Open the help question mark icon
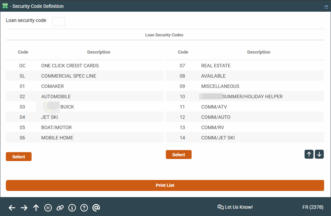Image resolution: width=331 pixels, height=216 pixels. click(x=84, y=207)
